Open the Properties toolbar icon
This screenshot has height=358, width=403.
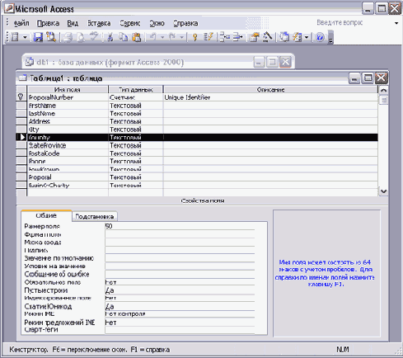255,37
